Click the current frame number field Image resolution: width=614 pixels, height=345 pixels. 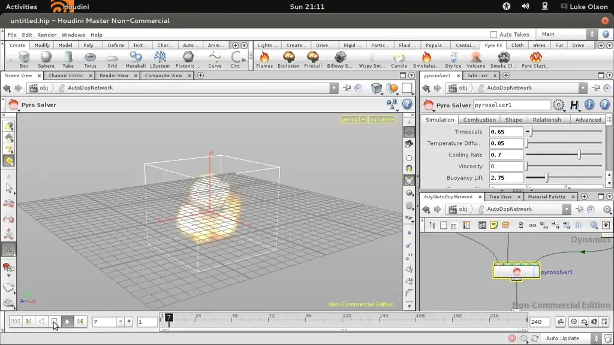click(104, 322)
